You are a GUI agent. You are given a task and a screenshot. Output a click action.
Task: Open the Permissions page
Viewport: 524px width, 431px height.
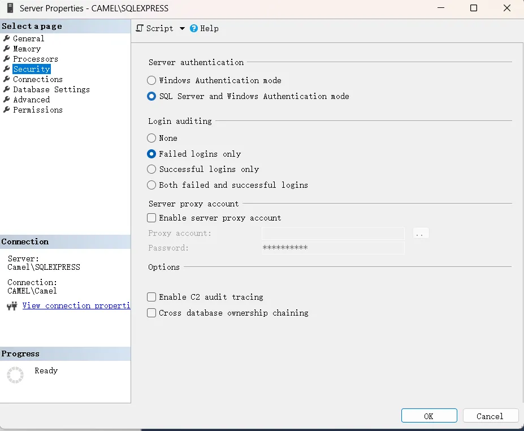click(38, 110)
